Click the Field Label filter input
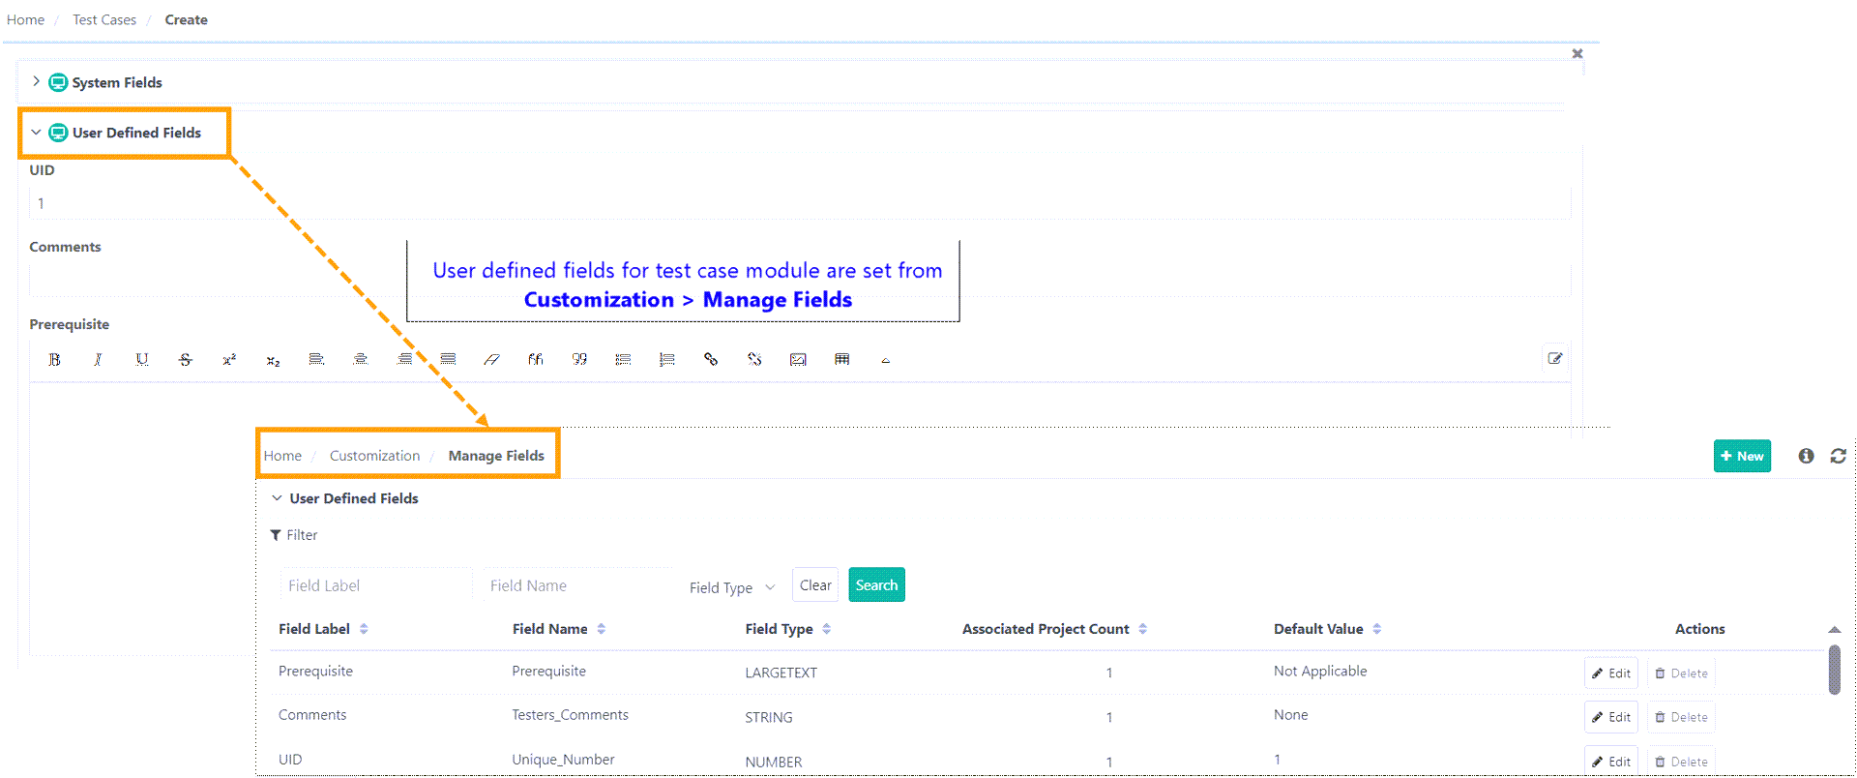 click(x=376, y=585)
